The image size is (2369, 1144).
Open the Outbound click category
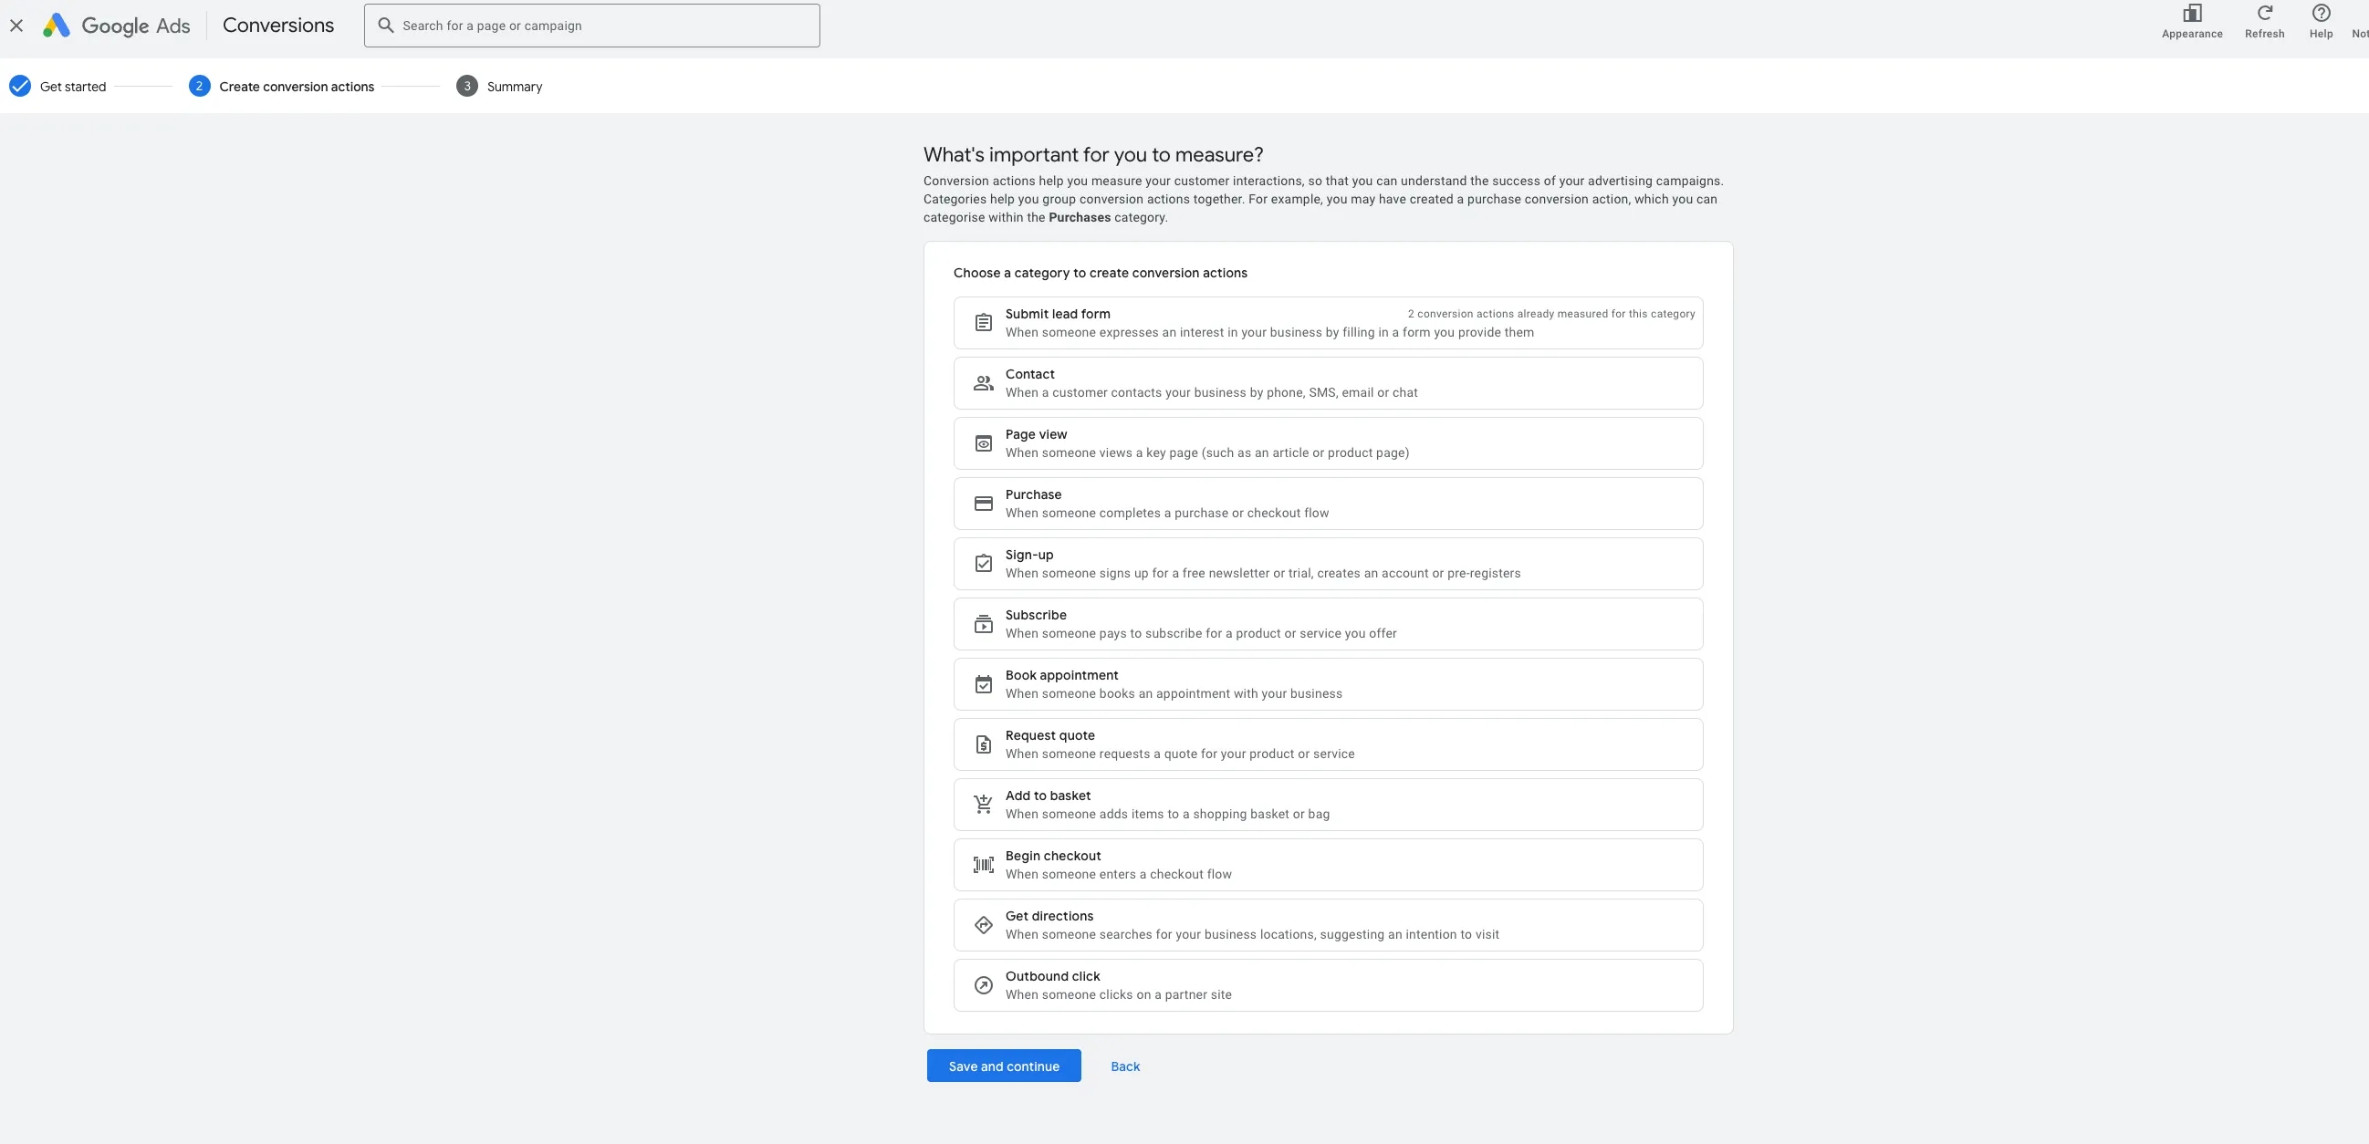tap(1328, 986)
